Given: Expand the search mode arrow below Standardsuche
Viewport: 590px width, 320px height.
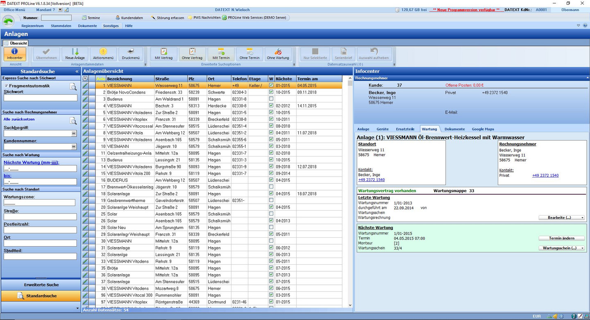Looking at the screenshot, I should point(77,308).
